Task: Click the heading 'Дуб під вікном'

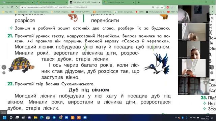Action: pyautogui.click(x=89, y=90)
